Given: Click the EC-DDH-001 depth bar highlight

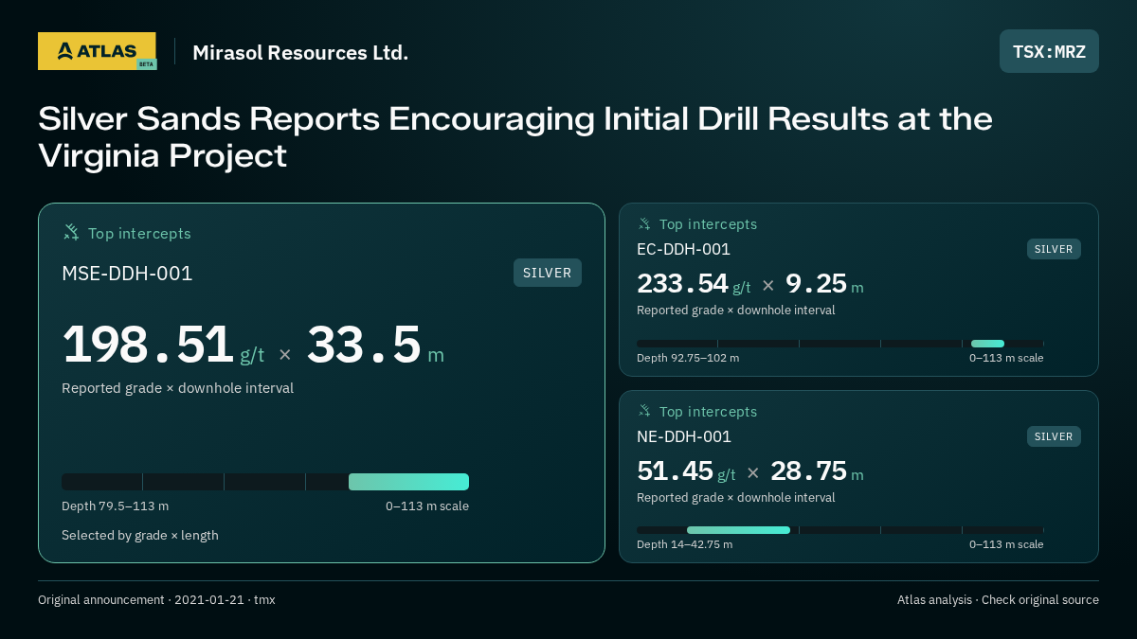Looking at the screenshot, I should 987,344.
